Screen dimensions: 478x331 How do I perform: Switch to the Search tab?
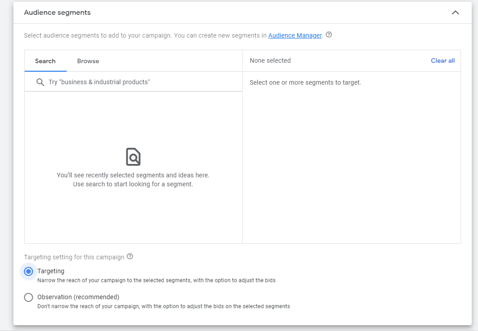pos(45,61)
